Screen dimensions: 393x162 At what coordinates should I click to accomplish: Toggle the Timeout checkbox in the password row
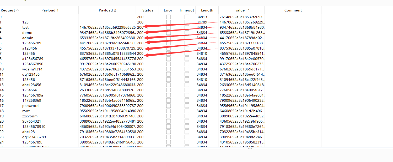pyautogui.click(x=187, y=106)
